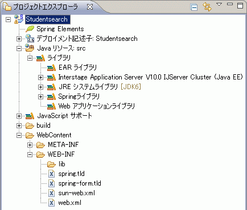The width and height of the screenshot is (247, 210).
Task: Click the spring.tld file icon
Action: tap(51, 174)
